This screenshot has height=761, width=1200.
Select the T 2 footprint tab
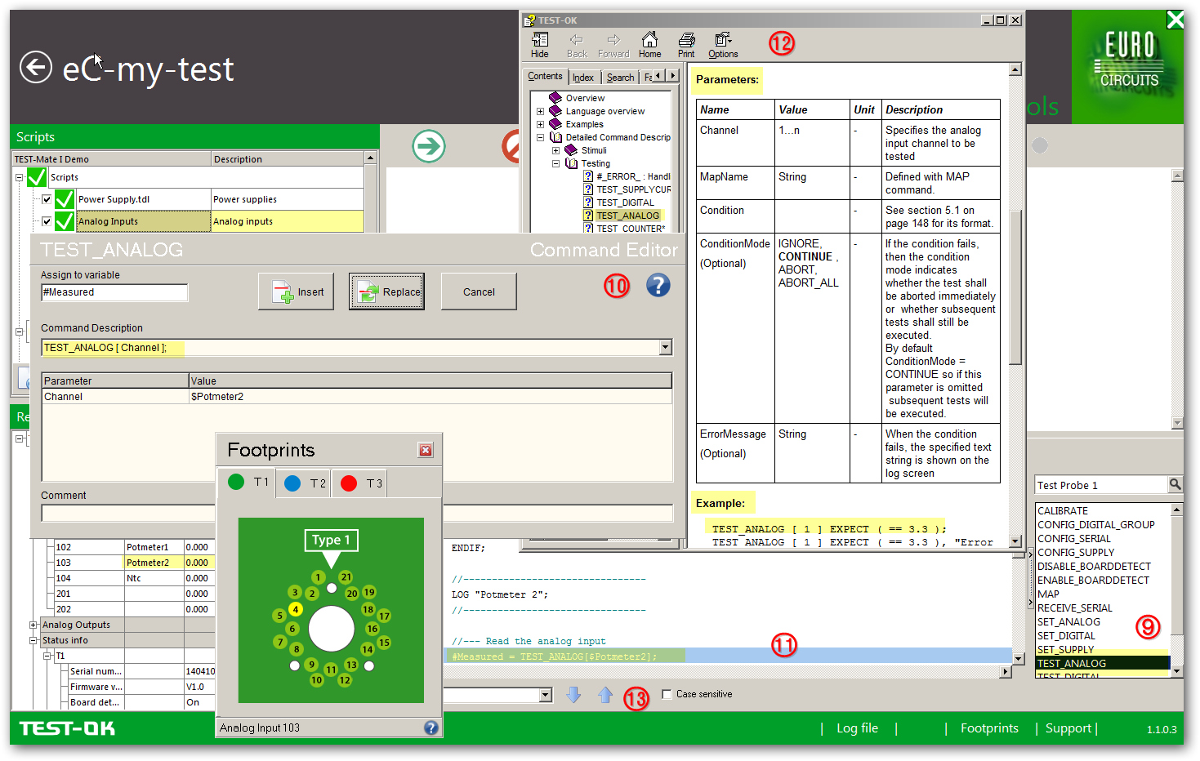(305, 483)
